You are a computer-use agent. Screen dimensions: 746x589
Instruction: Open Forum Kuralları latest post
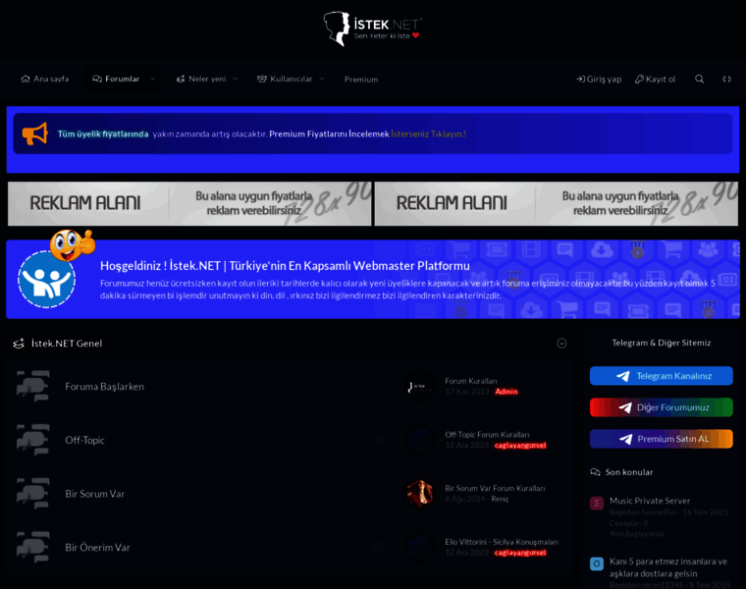coord(471,381)
